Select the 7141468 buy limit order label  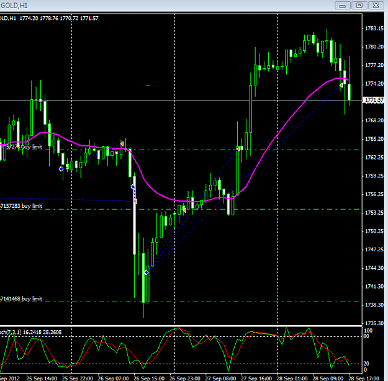(21, 298)
